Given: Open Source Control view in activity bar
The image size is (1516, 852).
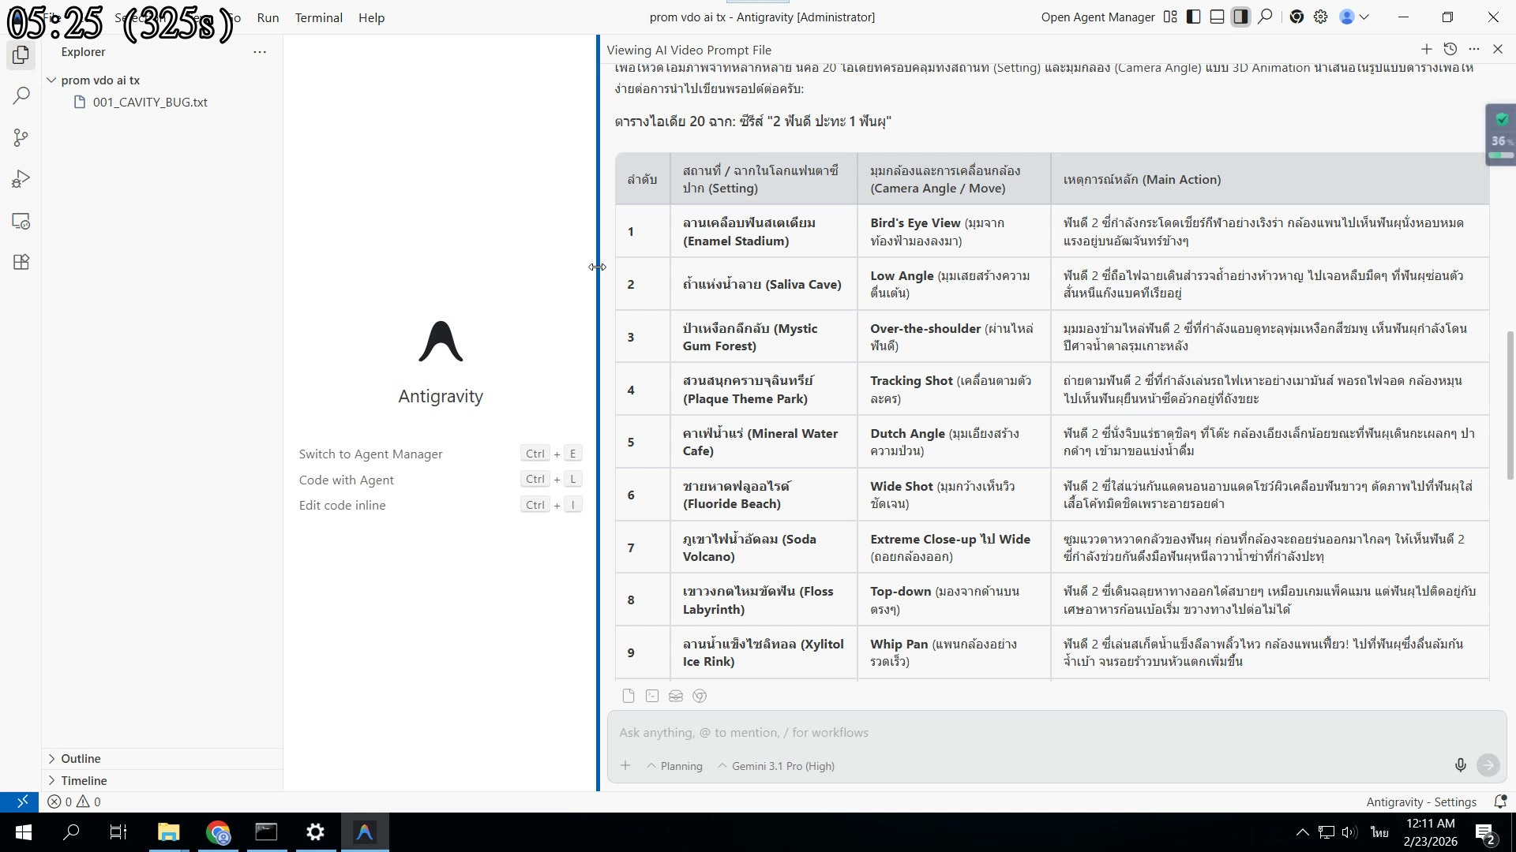Looking at the screenshot, I should click(21, 138).
